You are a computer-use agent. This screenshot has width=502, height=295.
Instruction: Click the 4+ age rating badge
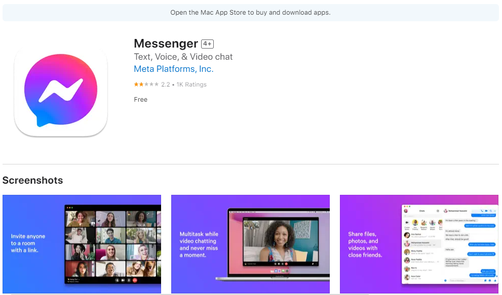208,44
